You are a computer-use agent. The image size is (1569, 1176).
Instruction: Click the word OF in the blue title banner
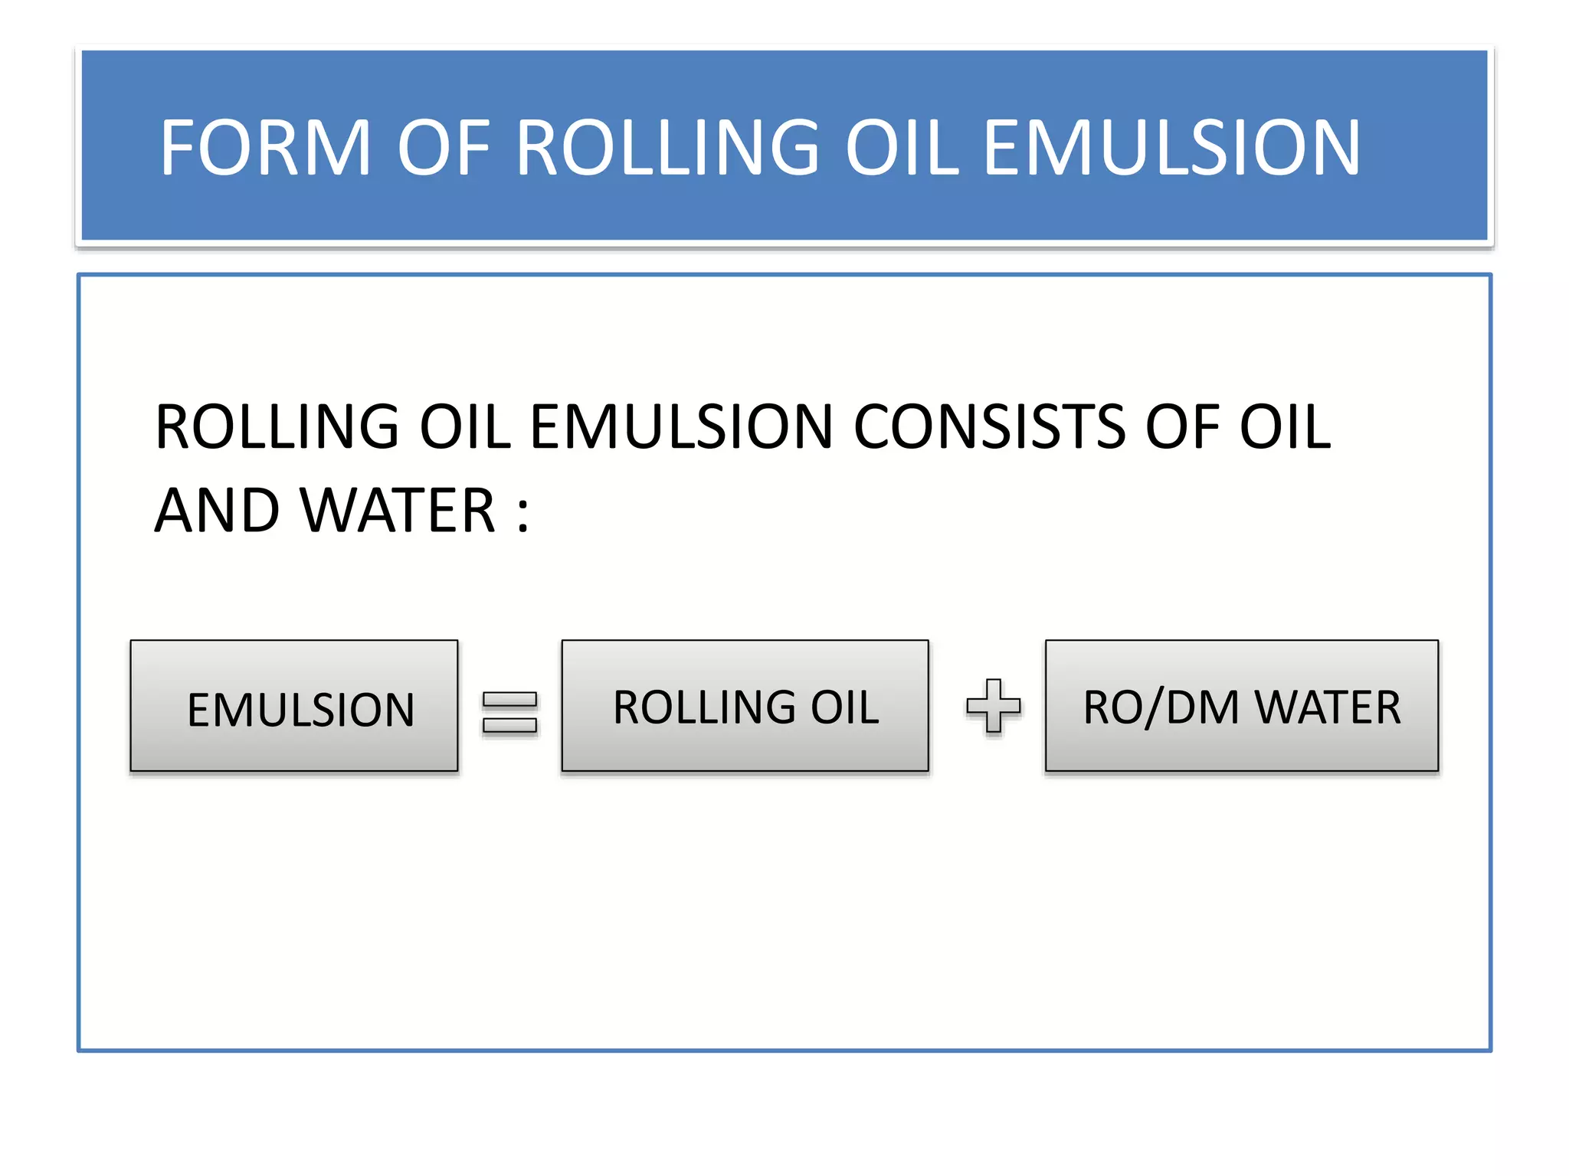coord(444,148)
